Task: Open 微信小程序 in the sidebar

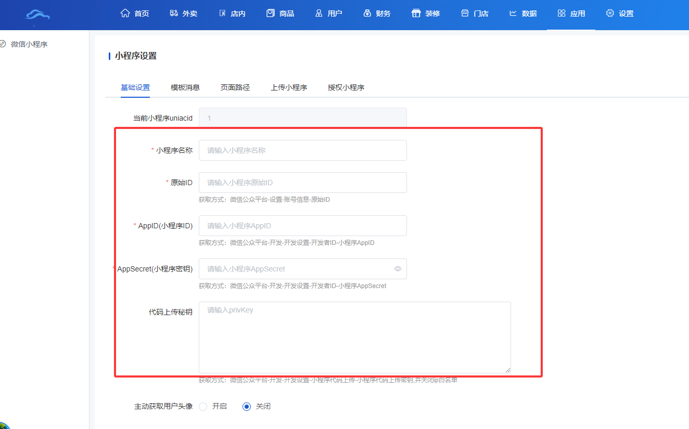Action: [x=29, y=44]
